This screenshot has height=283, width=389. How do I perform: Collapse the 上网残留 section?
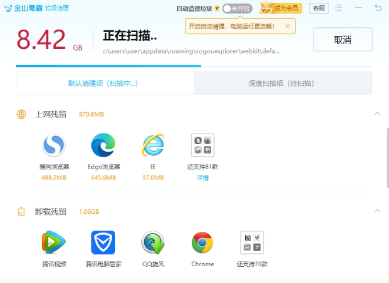pyautogui.click(x=377, y=113)
